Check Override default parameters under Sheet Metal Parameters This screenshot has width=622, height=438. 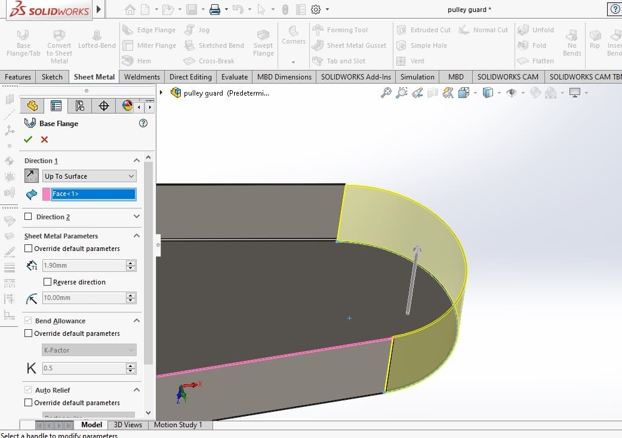click(x=28, y=248)
